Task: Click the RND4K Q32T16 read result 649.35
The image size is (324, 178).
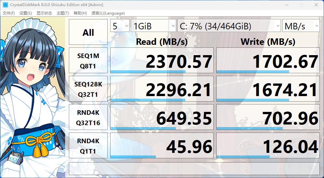Action: coord(162,117)
